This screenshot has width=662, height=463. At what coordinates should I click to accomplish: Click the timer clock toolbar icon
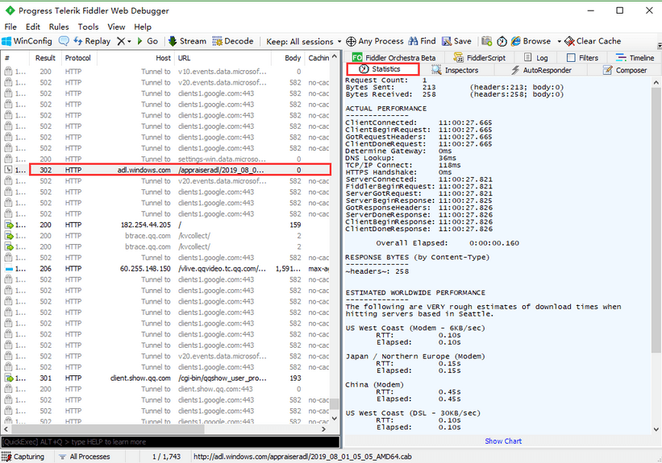pyautogui.click(x=502, y=41)
